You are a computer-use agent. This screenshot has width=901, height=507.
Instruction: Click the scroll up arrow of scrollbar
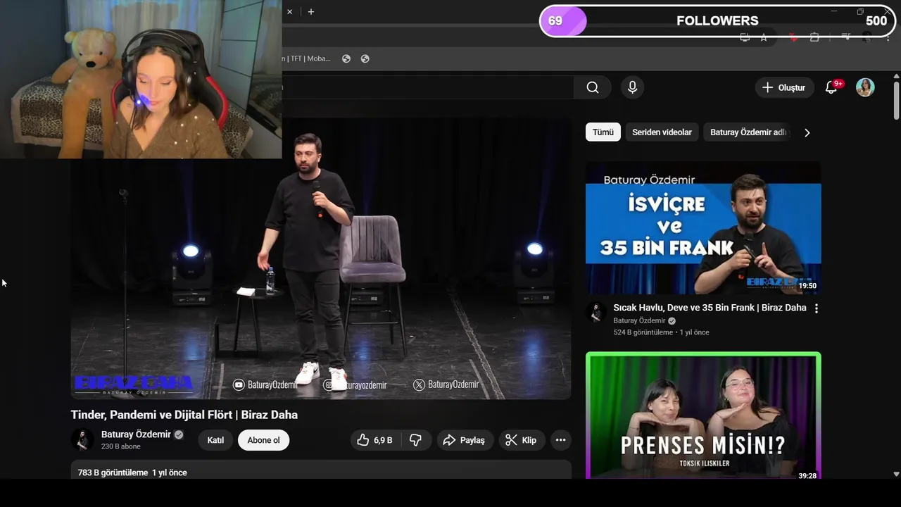click(x=896, y=75)
